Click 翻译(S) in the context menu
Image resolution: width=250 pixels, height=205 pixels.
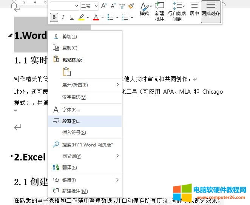click(x=69, y=167)
